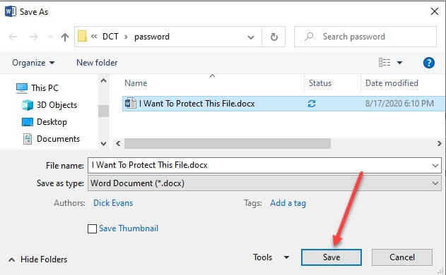This screenshot has height=275, width=446.
Task: Select Desktop in the navigation pane
Action: tap(45, 122)
